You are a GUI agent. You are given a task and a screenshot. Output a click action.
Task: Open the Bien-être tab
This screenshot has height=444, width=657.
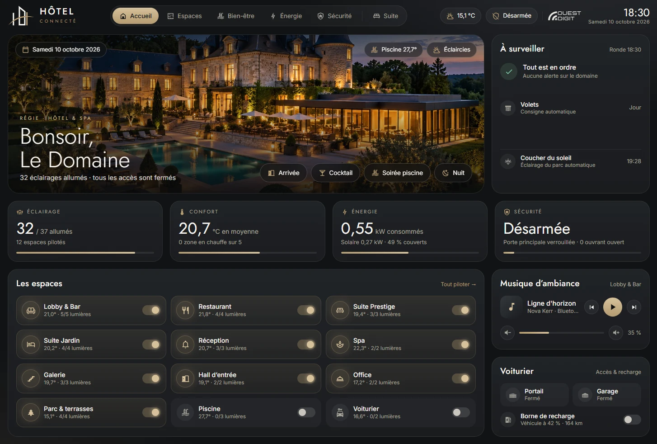click(x=235, y=16)
